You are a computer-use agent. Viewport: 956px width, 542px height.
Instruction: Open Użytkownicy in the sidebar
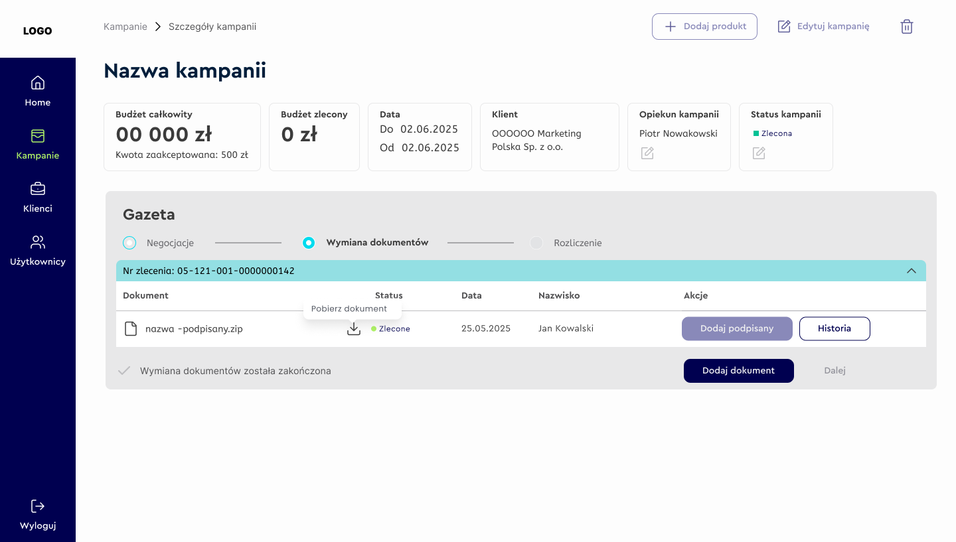38,250
